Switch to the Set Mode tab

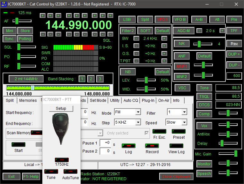pos(98,101)
